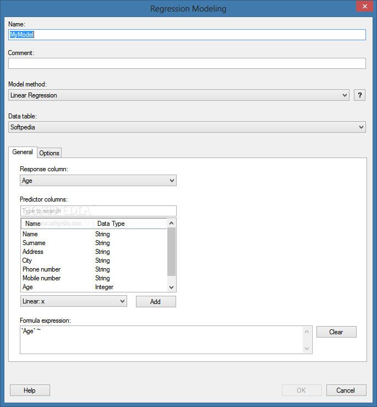The image size is (377, 407).
Task: Select the City predictor row
Action: pyautogui.click(x=94, y=261)
